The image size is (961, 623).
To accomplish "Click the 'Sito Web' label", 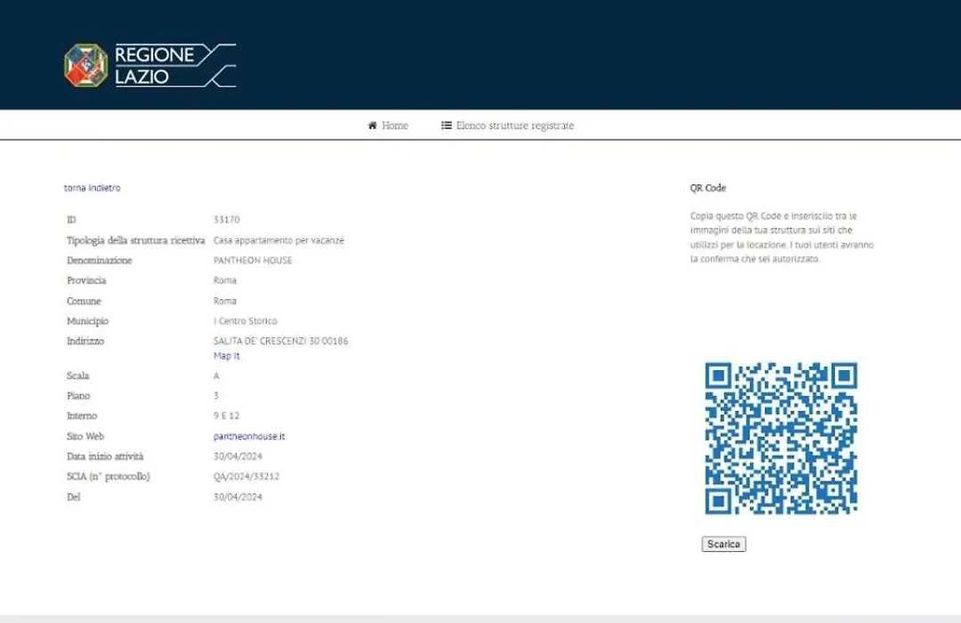I will pyautogui.click(x=85, y=436).
